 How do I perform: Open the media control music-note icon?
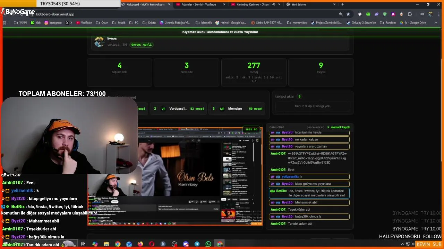(422, 14)
